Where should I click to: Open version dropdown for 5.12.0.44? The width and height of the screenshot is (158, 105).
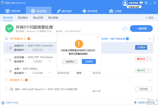(x=50, y=73)
